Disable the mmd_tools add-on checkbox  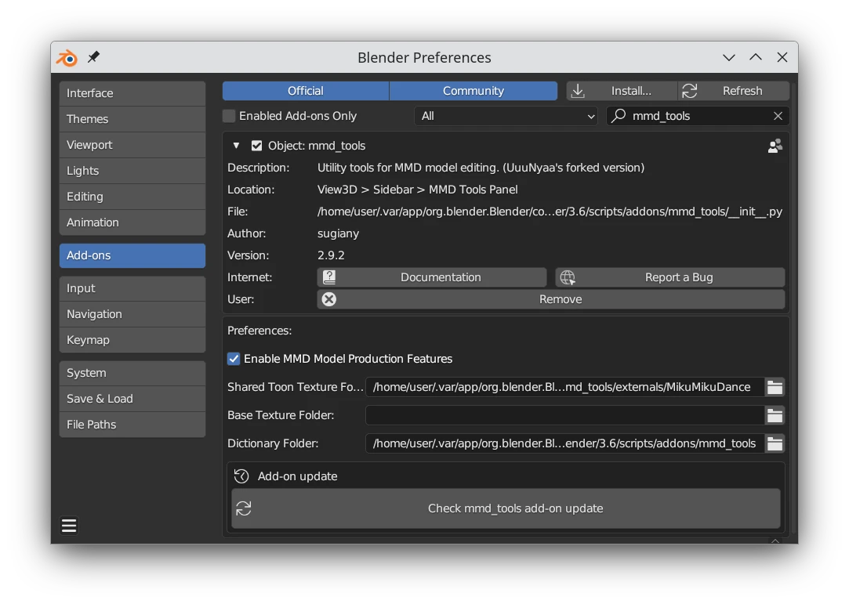pyautogui.click(x=256, y=146)
